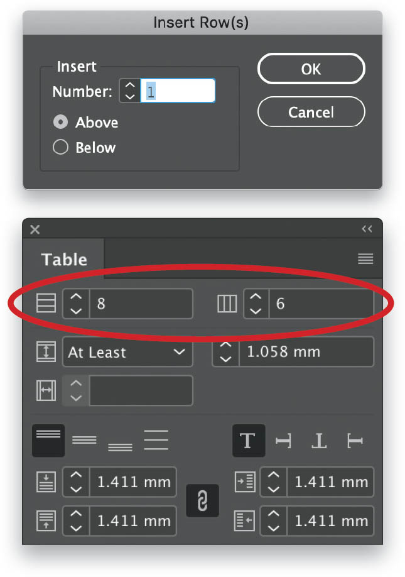Toggle the make all insets same link
Image resolution: width=405 pixels, height=577 pixels.
coord(202,501)
